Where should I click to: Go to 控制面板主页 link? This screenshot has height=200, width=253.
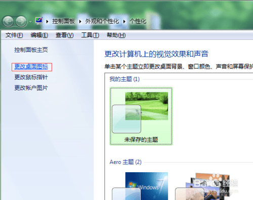pos(31,50)
